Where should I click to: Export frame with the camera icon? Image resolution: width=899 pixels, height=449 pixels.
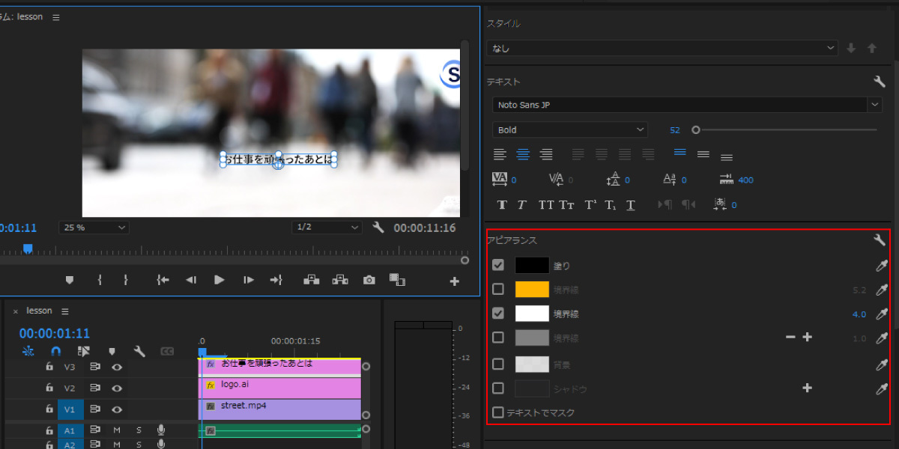(369, 280)
